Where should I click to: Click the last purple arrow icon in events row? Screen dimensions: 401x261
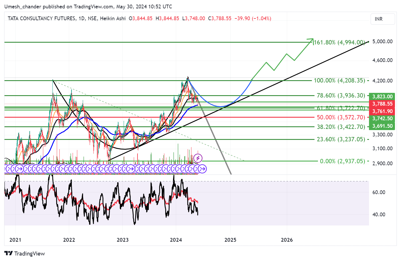coord(202,169)
